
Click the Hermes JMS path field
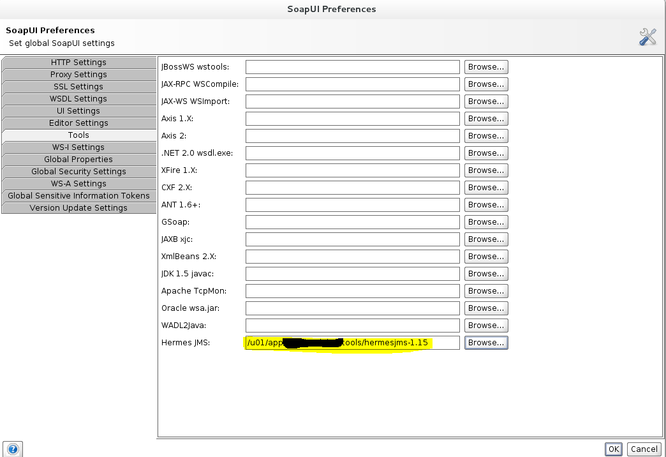point(353,342)
